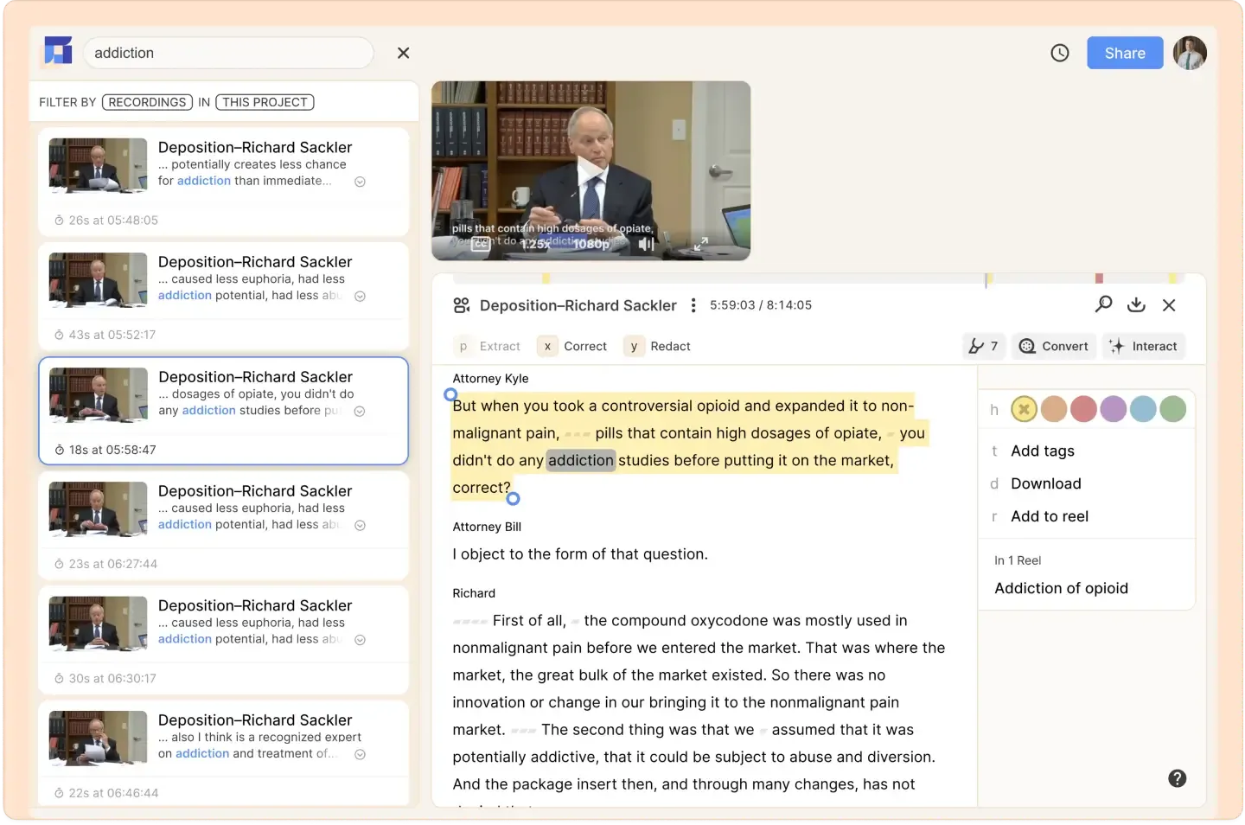The image size is (1245, 825).
Task: Expand the 06:46:44 result chevron
Action: [x=361, y=754]
